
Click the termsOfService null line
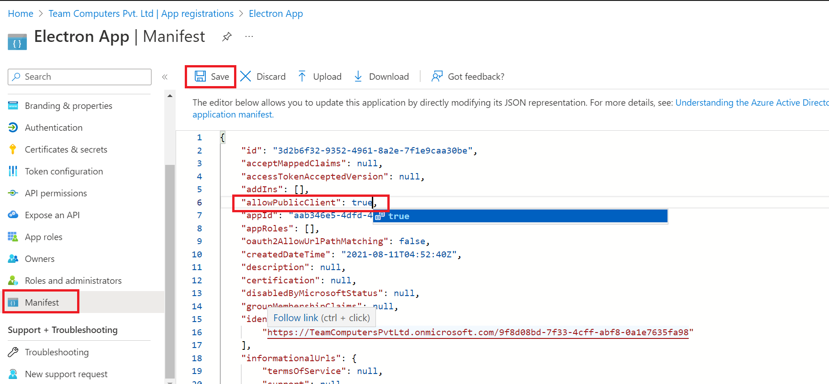(x=322, y=371)
